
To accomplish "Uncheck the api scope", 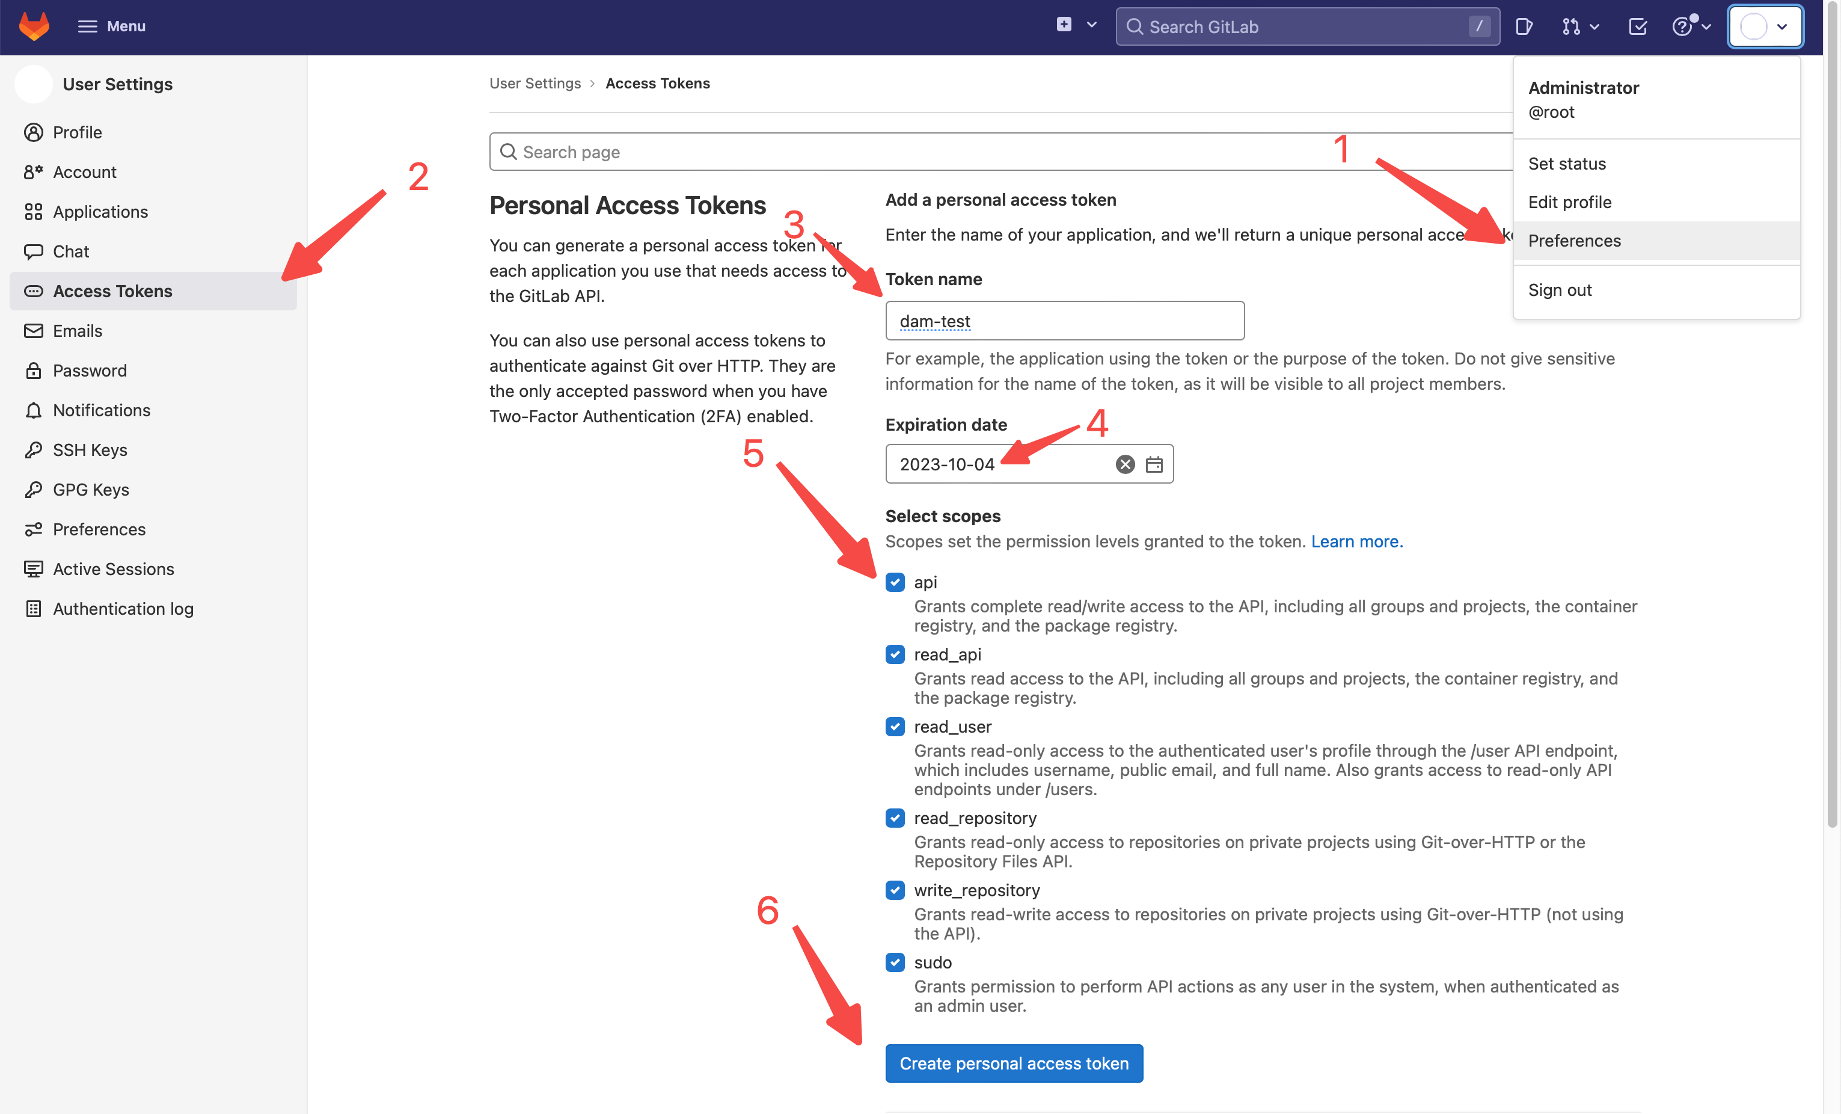I will tap(895, 582).
